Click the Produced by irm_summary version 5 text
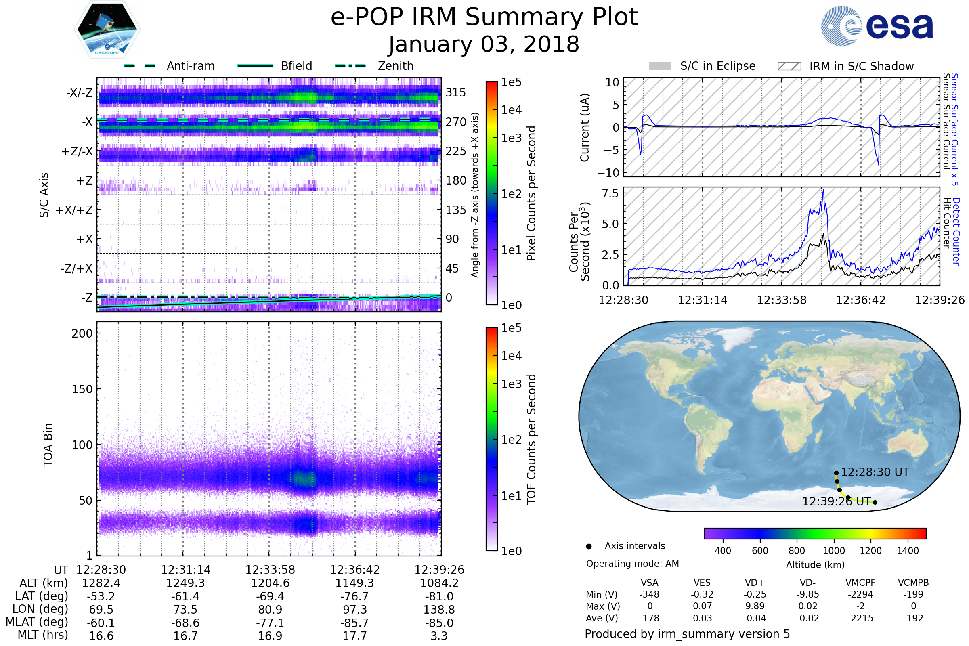 pos(687,634)
